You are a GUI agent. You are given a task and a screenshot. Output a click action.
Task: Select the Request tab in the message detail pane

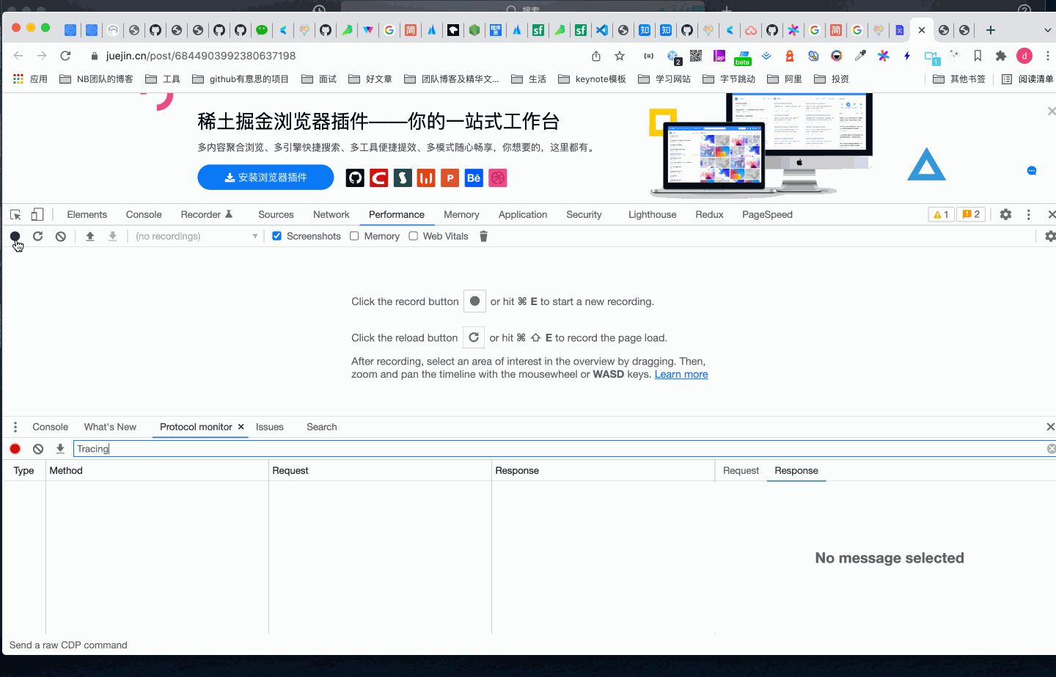click(x=741, y=471)
